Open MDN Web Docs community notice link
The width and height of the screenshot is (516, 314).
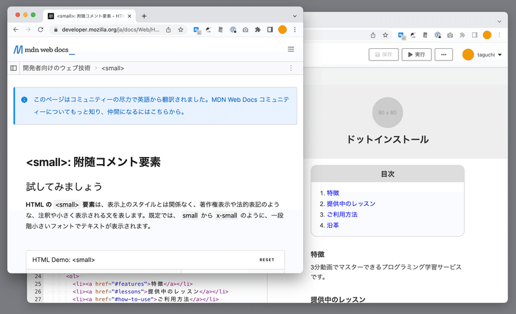(x=162, y=106)
